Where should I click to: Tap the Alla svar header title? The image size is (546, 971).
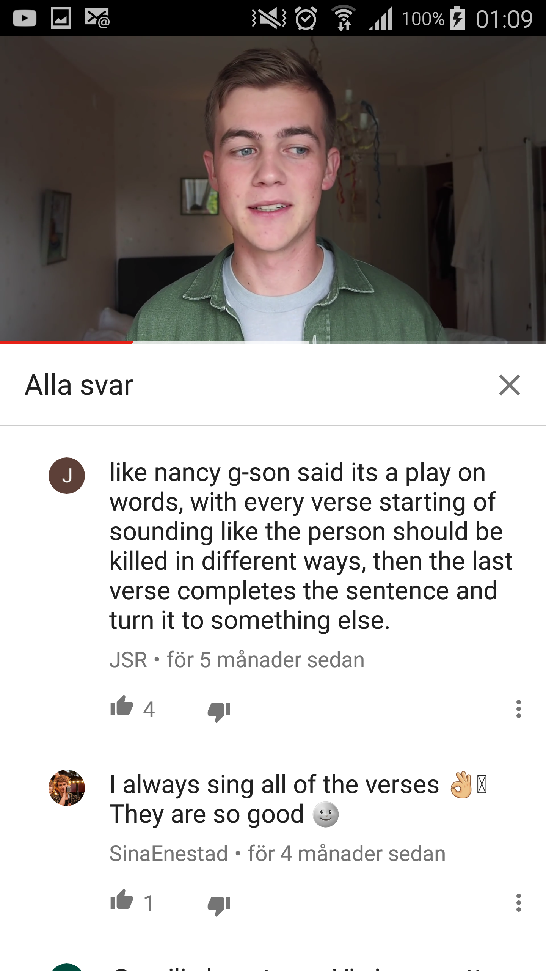click(79, 385)
